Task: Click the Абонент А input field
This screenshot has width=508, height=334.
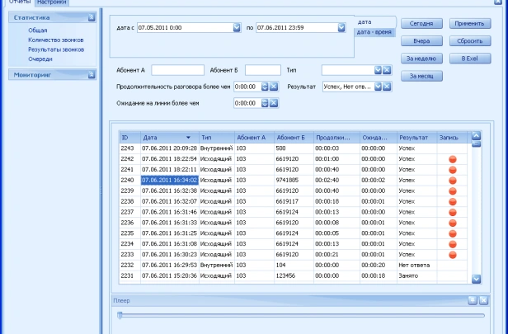Action: click(177, 69)
